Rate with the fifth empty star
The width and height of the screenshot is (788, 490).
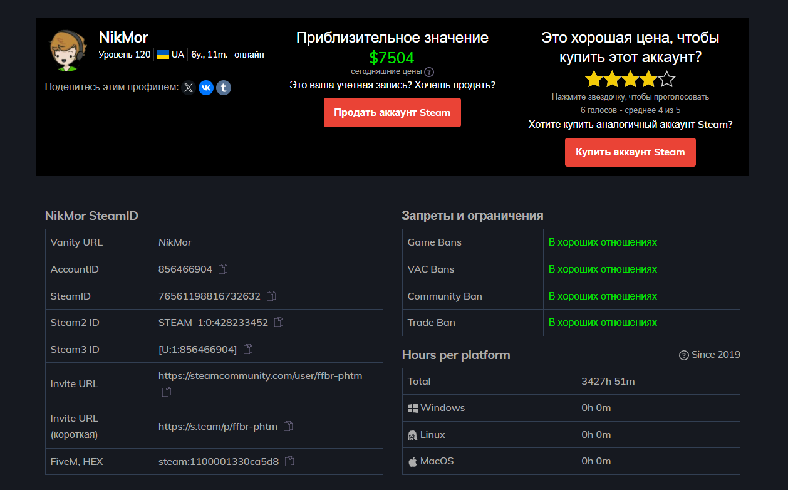tap(667, 79)
